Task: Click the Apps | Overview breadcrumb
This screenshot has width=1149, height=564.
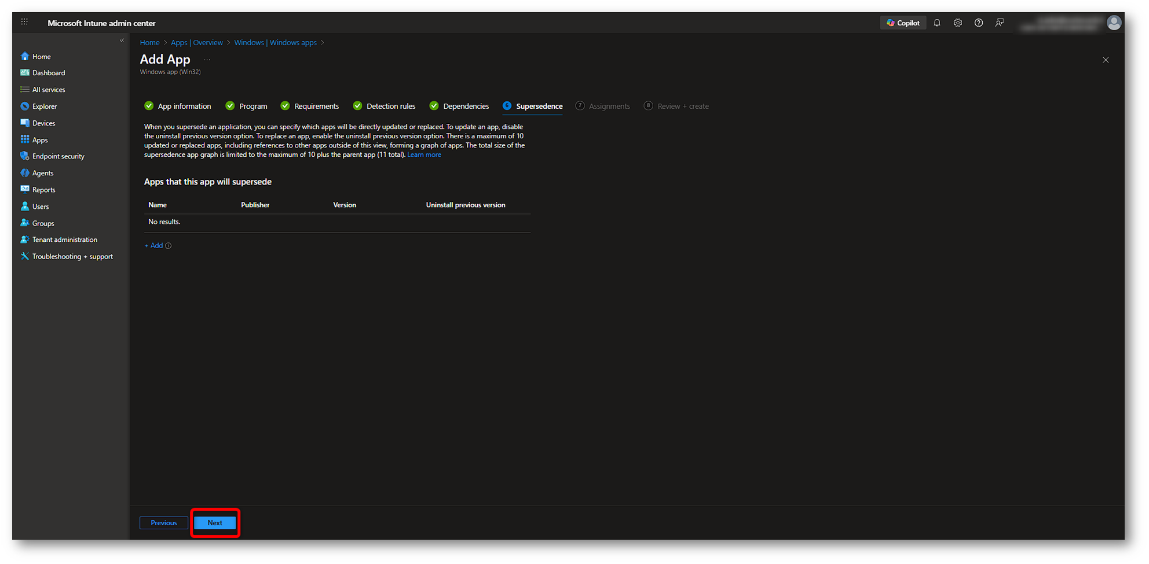Action: (x=197, y=42)
